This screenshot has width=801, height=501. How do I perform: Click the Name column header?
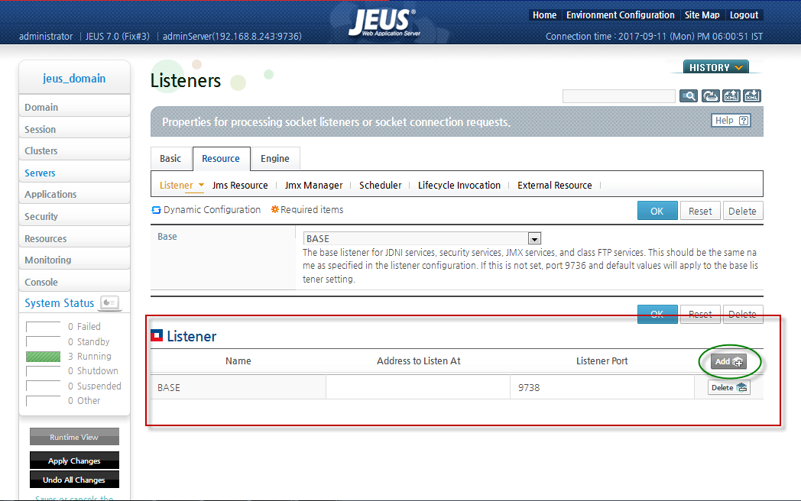pyautogui.click(x=238, y=361)
